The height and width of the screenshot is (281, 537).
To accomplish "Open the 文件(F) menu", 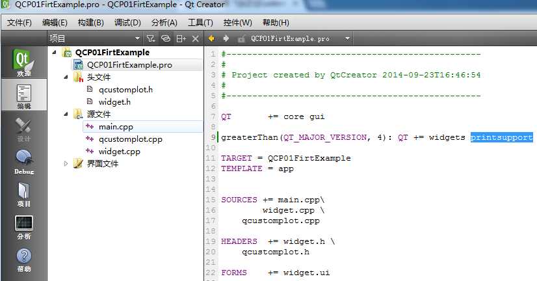I will tap(20, 23).
